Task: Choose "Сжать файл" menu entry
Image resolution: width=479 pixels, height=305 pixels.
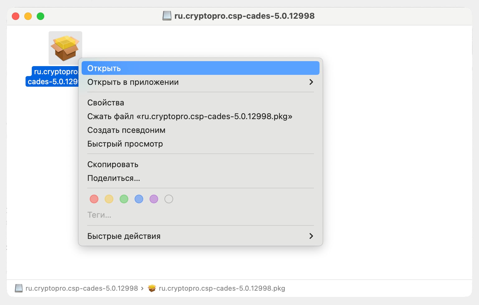Action: 190,116
